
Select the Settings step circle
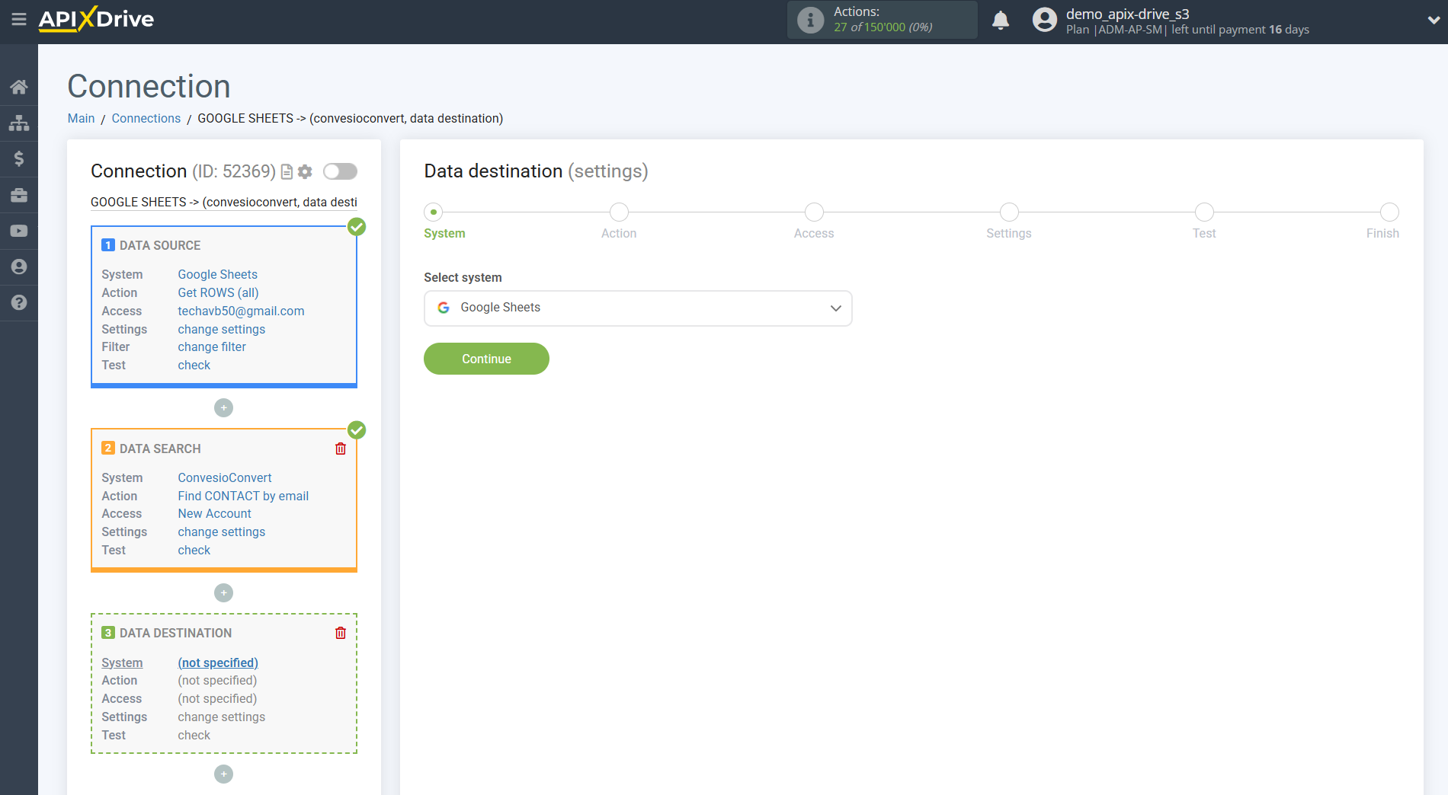[1009, 212]
